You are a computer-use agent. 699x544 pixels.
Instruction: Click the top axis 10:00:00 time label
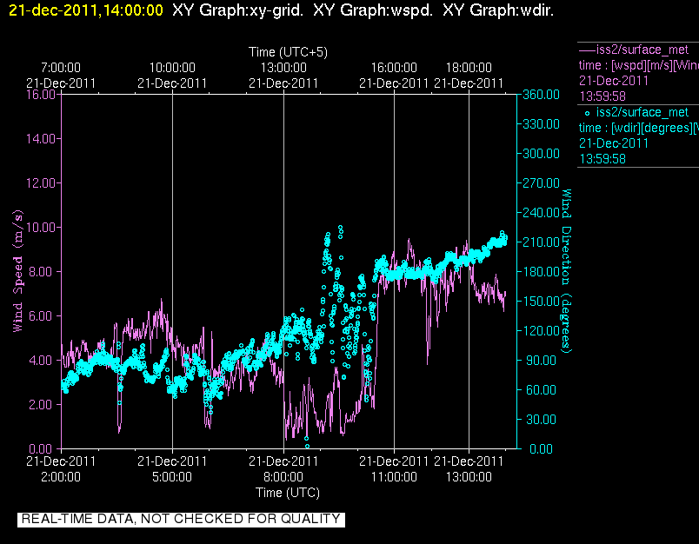(x=172, y=68)
